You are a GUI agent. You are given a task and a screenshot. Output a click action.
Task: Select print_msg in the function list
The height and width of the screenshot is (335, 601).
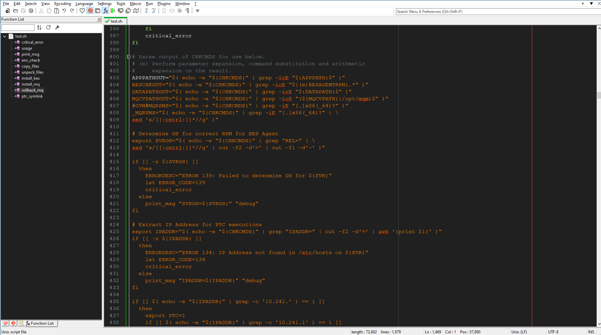[x=30, y=54]
